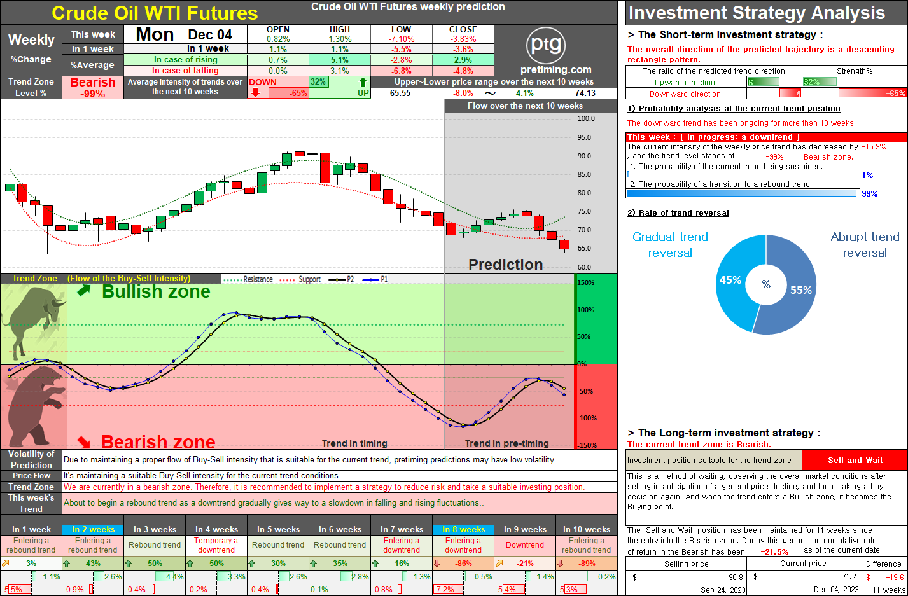
Task: Click the Selling price value 90.8
Action: pos(736,578)
